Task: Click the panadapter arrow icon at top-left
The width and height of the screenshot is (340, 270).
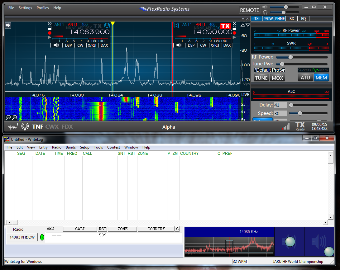Action: click(8, 25)
